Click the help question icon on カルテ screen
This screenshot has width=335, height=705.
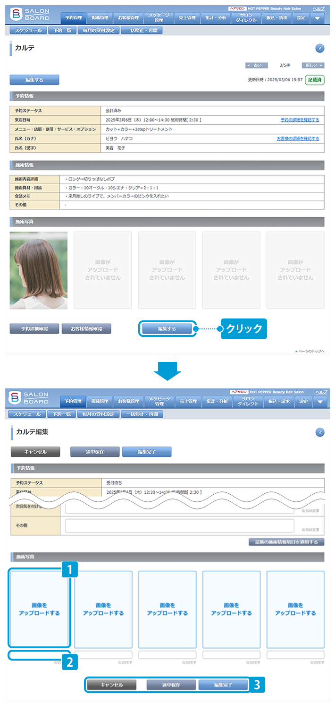pyautogui.click(x=320, y=48)
